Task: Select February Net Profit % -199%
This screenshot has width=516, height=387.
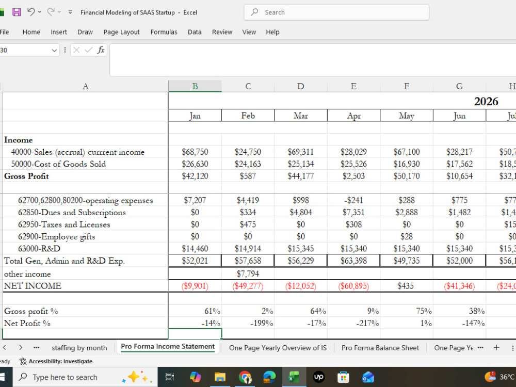Action: (x=248, y=324)
